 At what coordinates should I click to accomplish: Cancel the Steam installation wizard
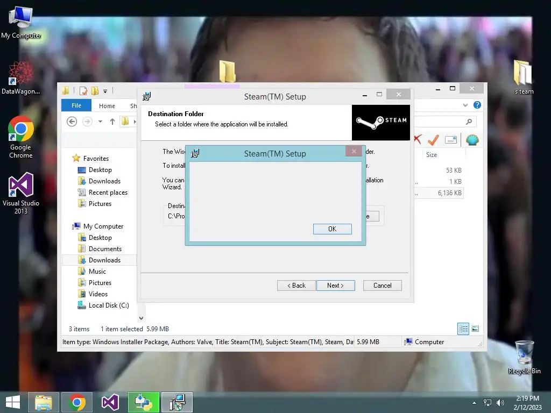pyautogui.click(x=383, y=286)
